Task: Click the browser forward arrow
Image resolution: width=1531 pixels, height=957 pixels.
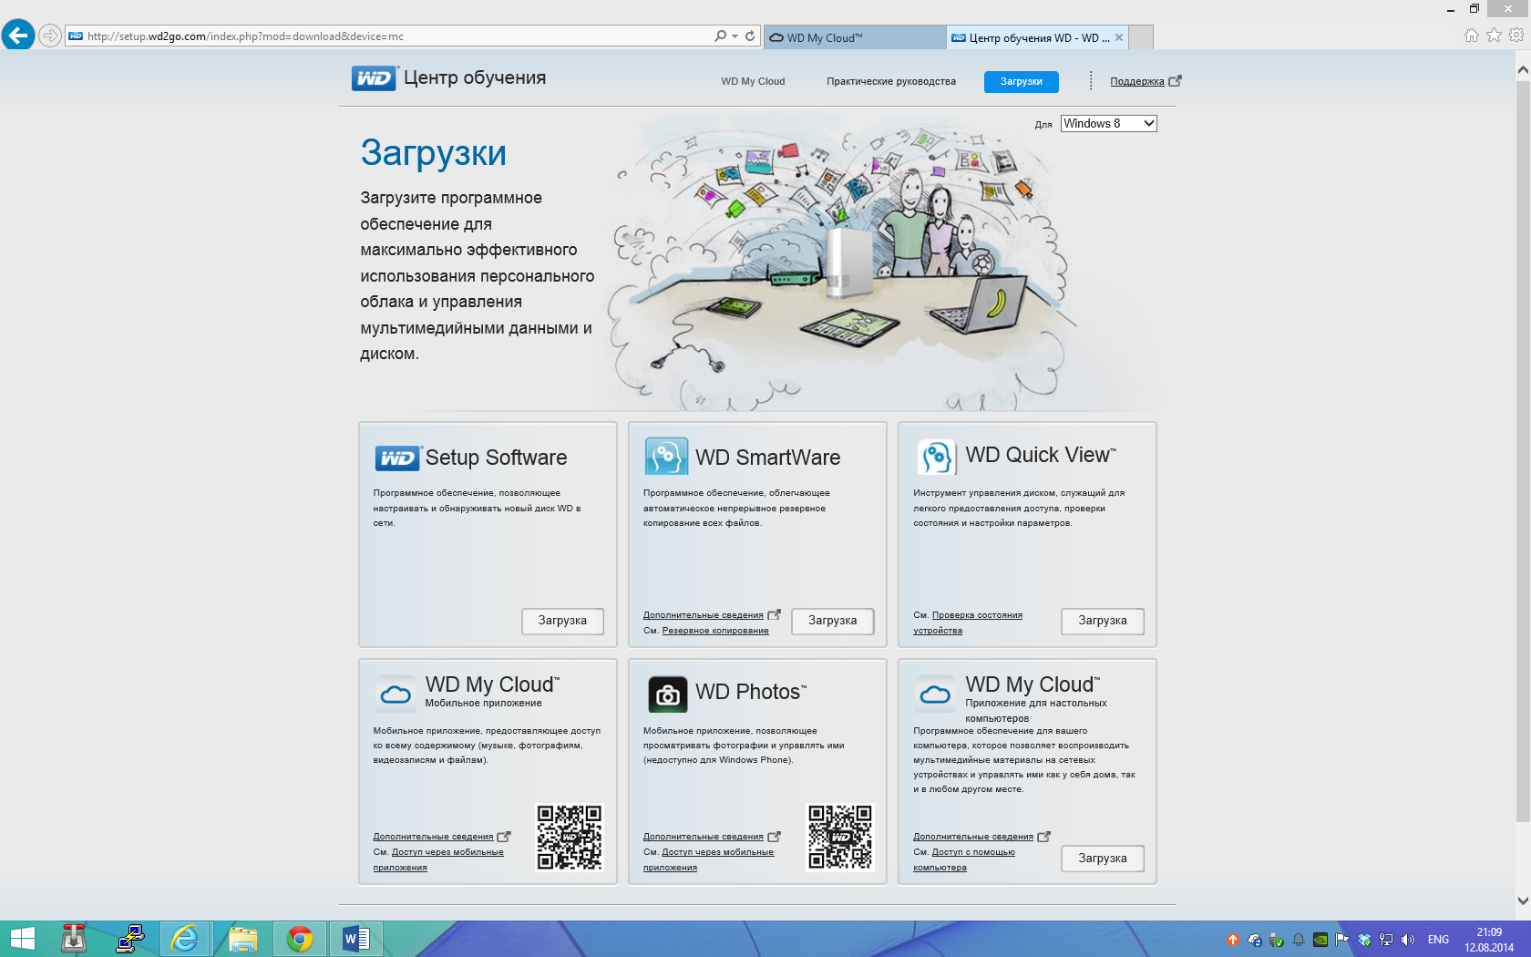Action: (x=50, y=36)
